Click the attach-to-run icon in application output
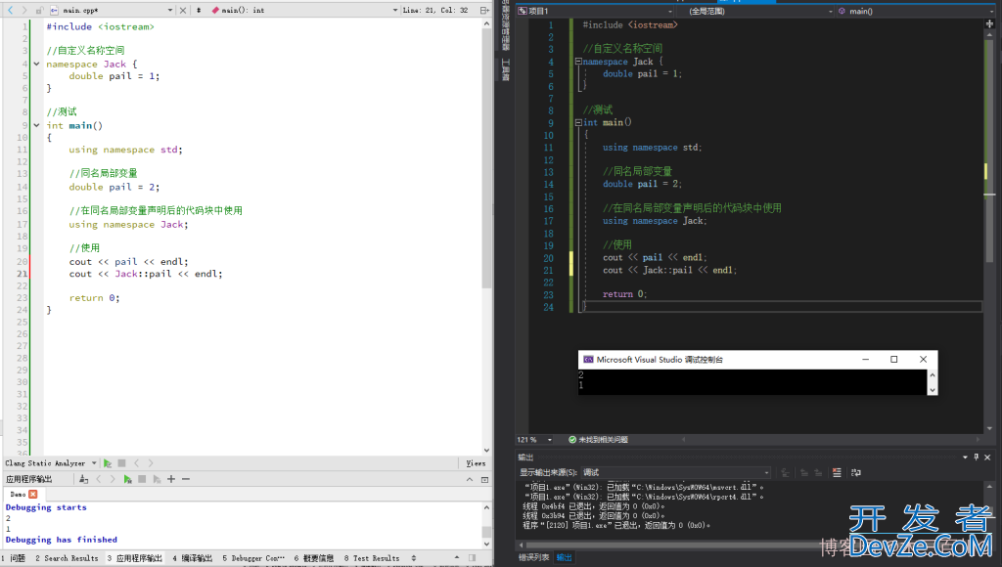 pos(84,479)
